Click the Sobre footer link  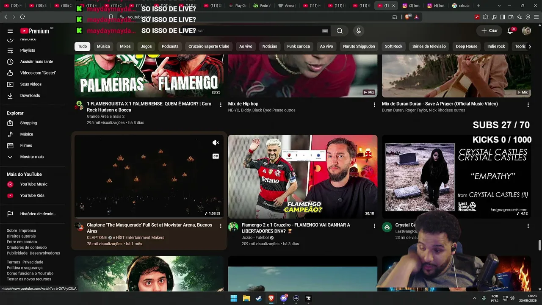coord(12,230)
